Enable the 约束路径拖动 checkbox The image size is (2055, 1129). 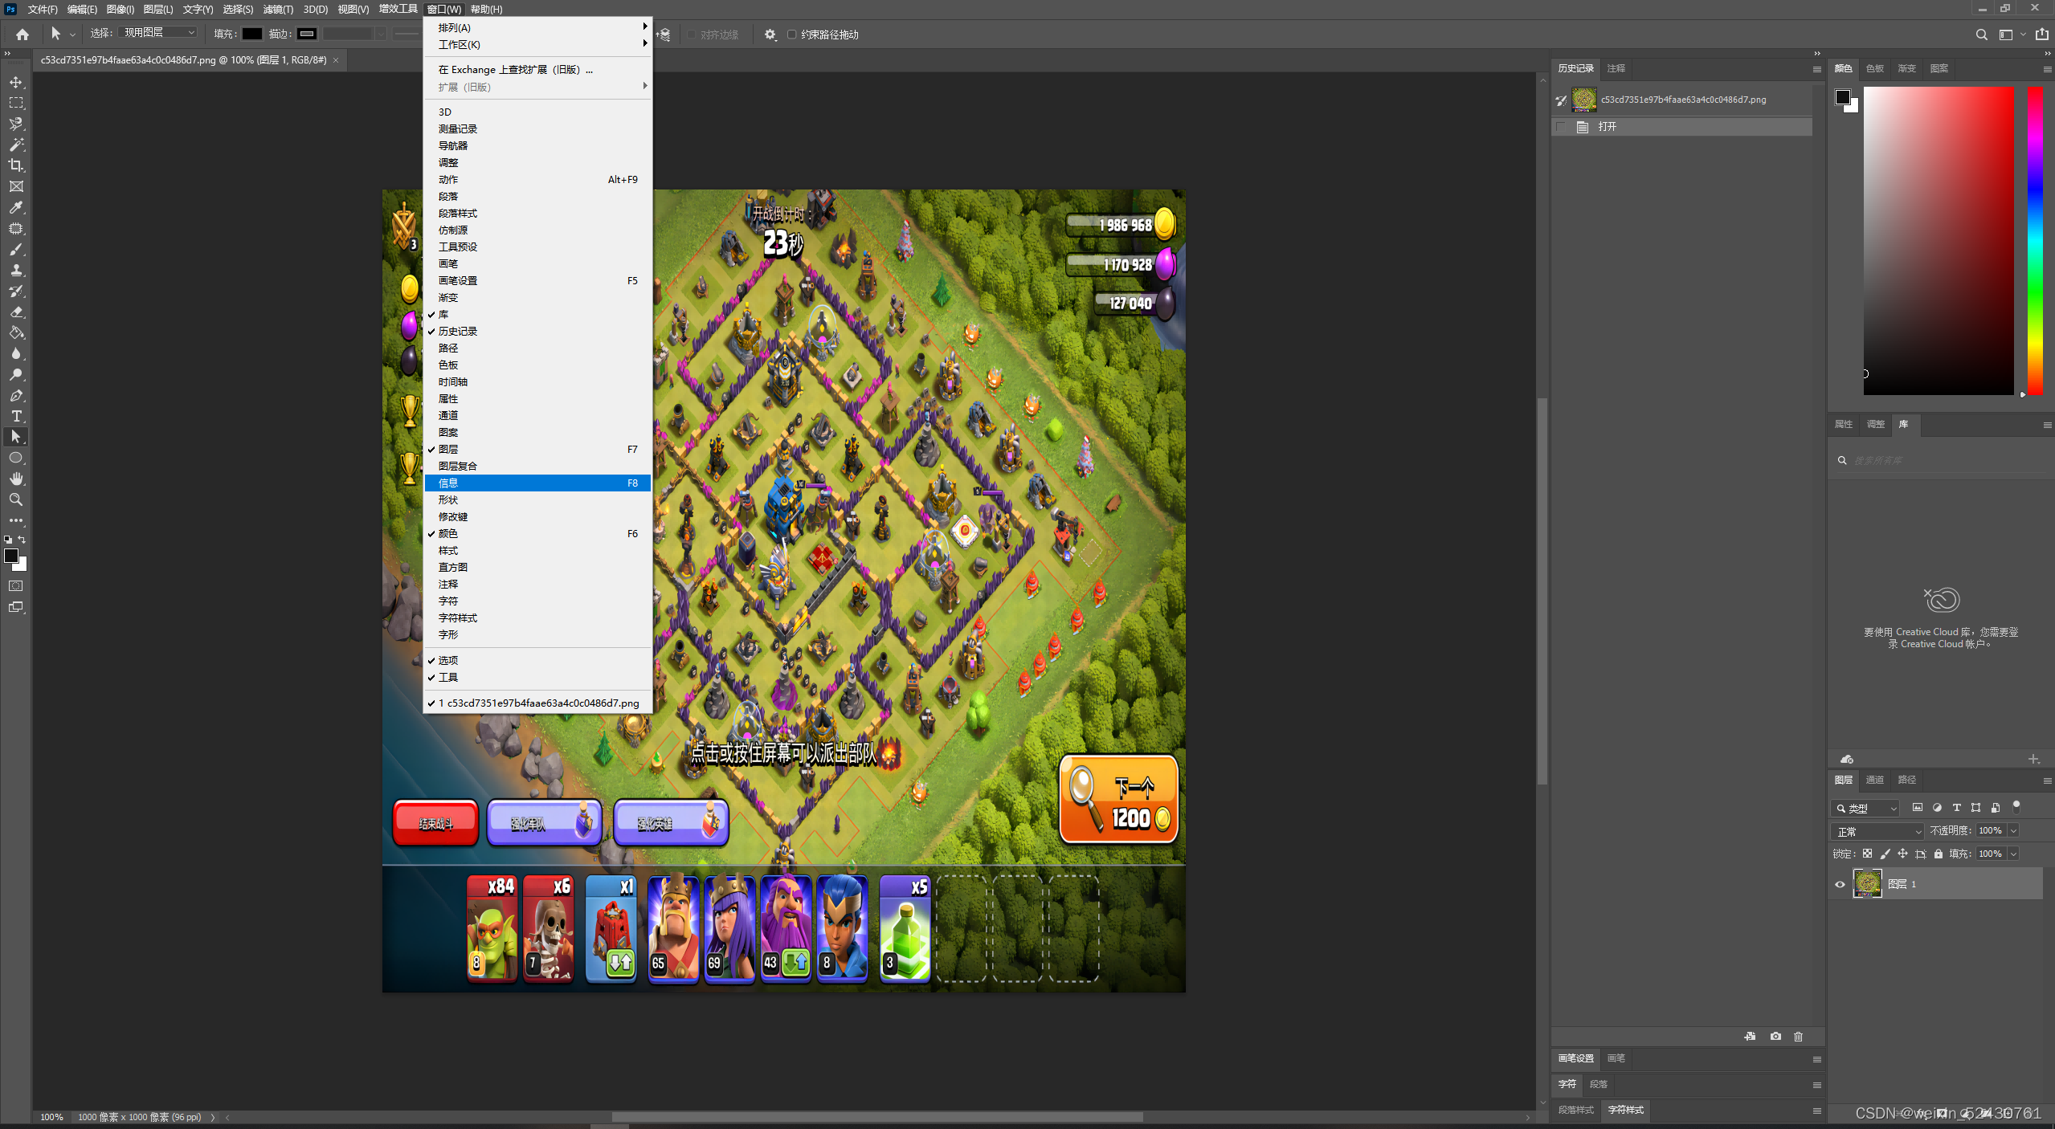[791, 35]
